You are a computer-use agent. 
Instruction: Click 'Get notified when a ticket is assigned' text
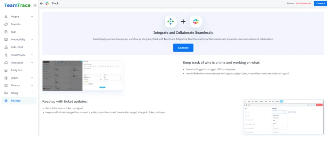click(64, 108)
